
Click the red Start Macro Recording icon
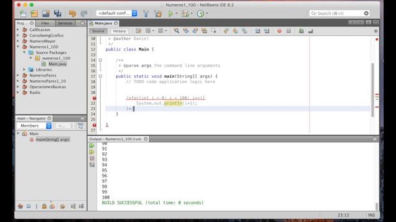[279, 31]
